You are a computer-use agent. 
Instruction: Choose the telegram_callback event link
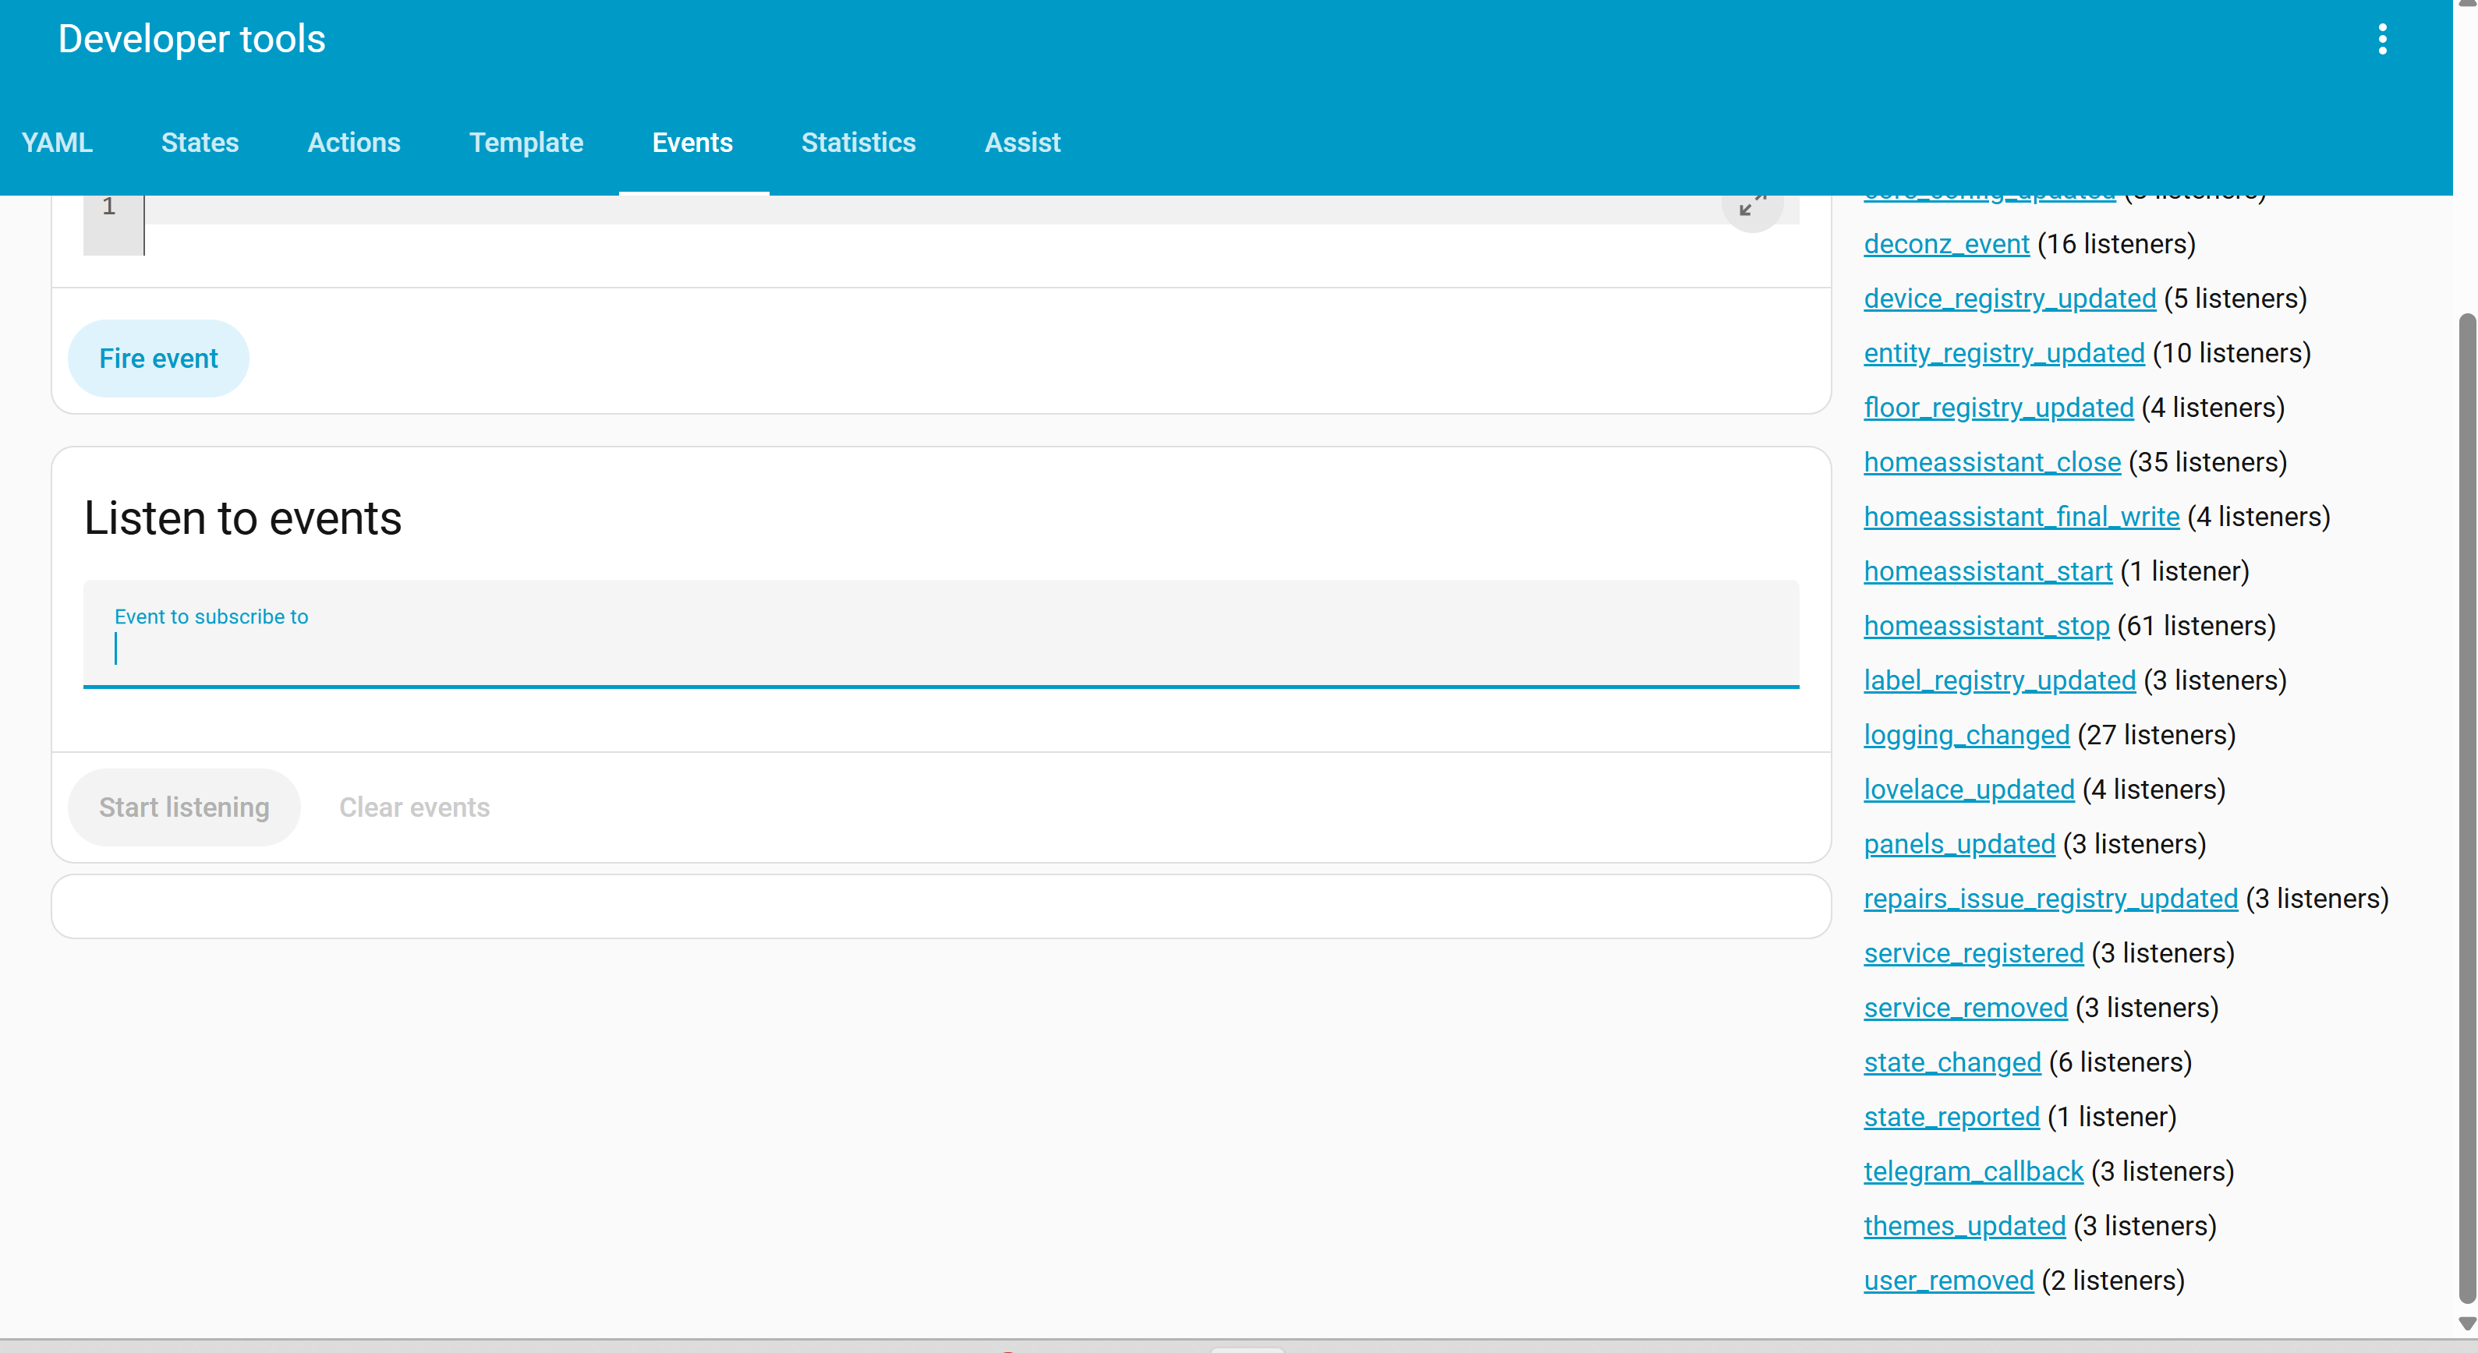click(1972, 1171)
